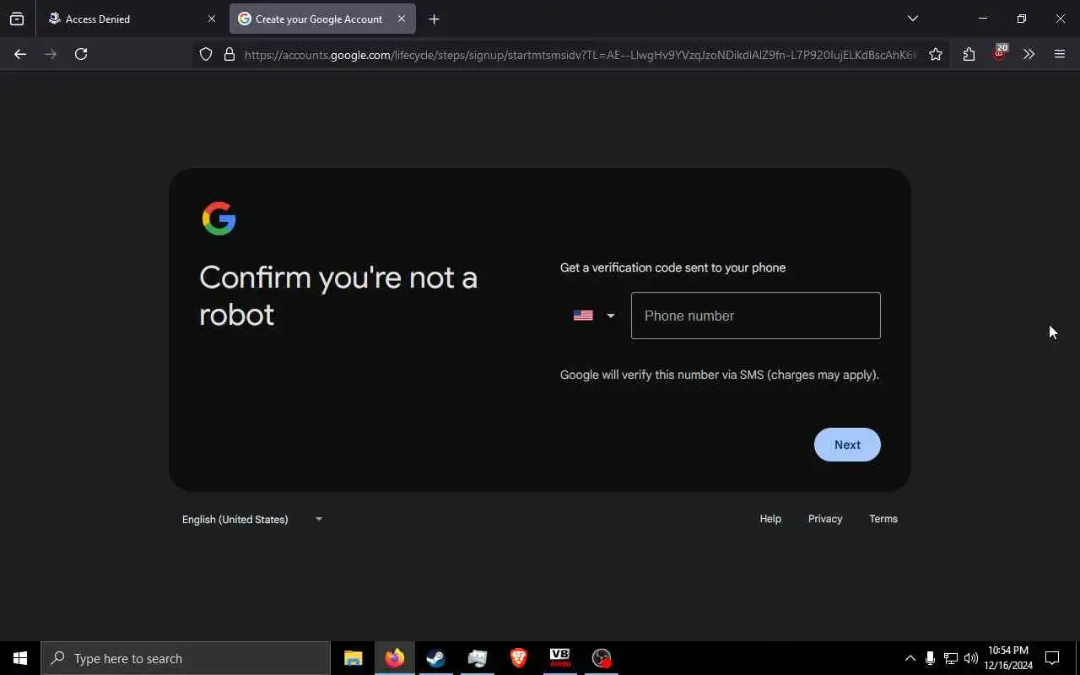The image size is (1080, 675).
Task: Open a new tab with plus button
Action: (434, 19)
